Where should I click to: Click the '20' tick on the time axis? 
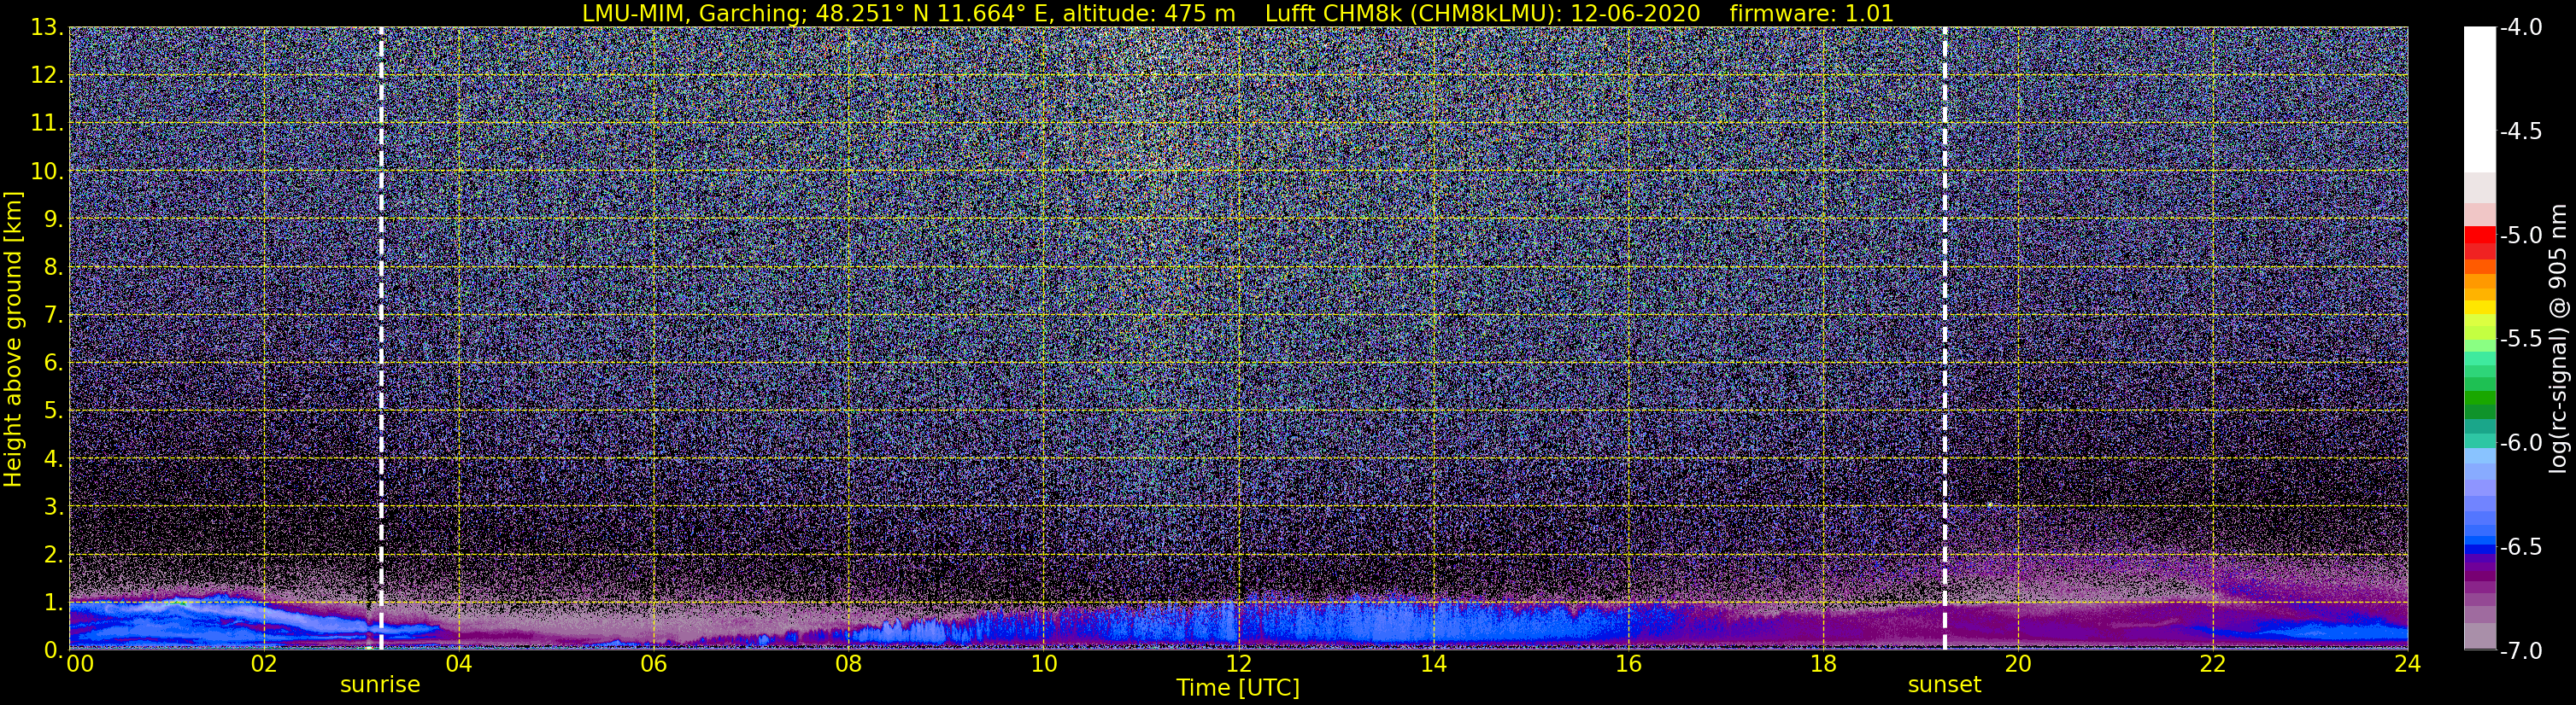2018,664
